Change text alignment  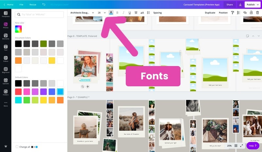click(x=136, y=13)
